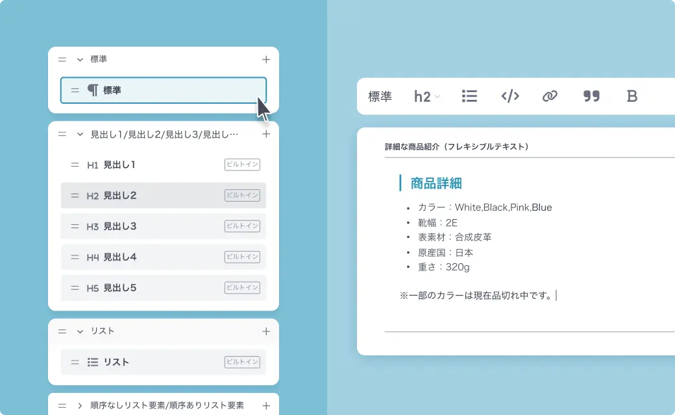Collapse the 見出し1/見出し2/見出し3 group chevron

(80, 134)
